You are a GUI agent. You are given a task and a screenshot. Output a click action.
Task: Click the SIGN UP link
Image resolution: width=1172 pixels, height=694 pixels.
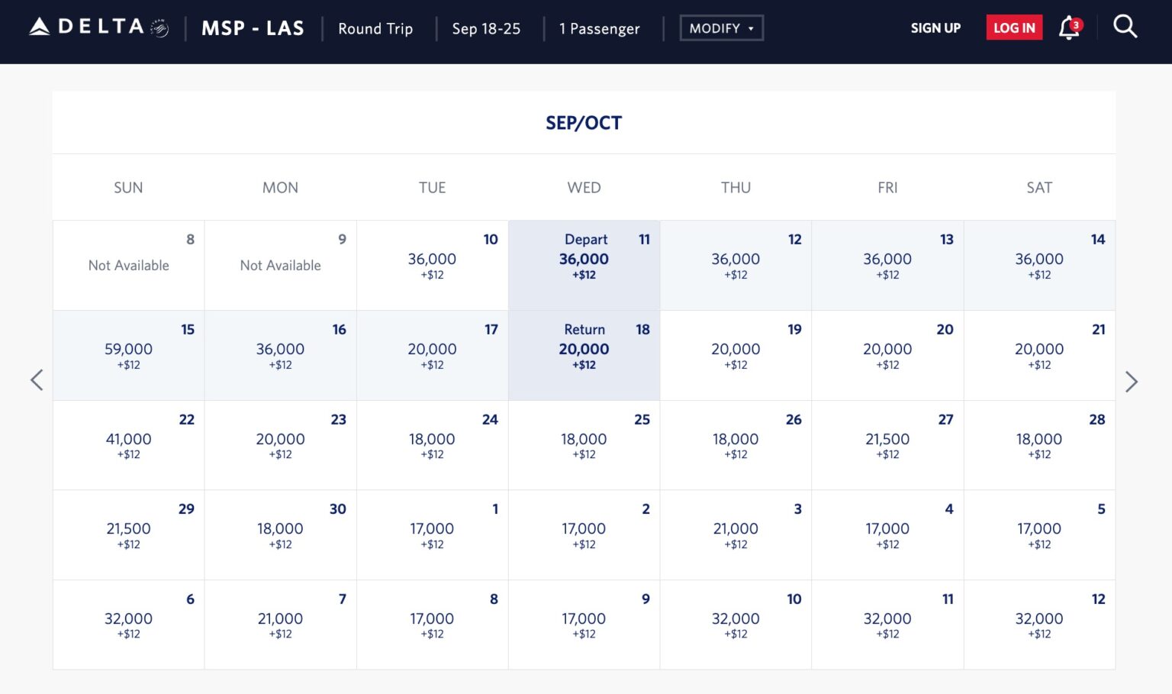point(935,28)
